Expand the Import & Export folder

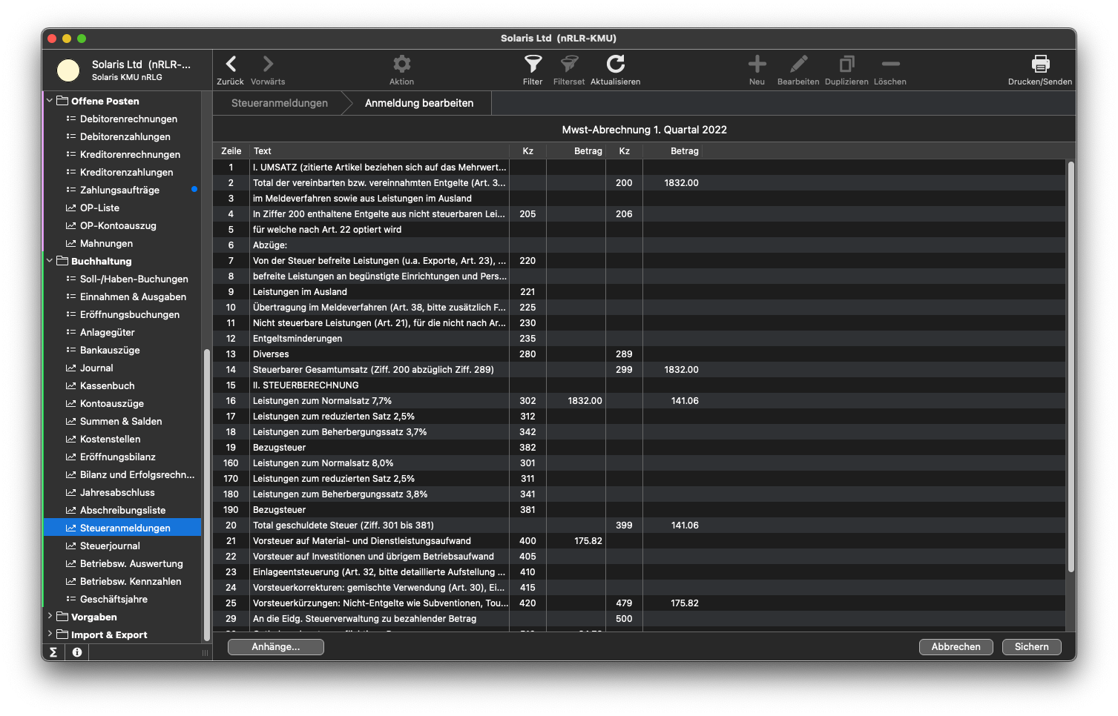coord(50,634)
